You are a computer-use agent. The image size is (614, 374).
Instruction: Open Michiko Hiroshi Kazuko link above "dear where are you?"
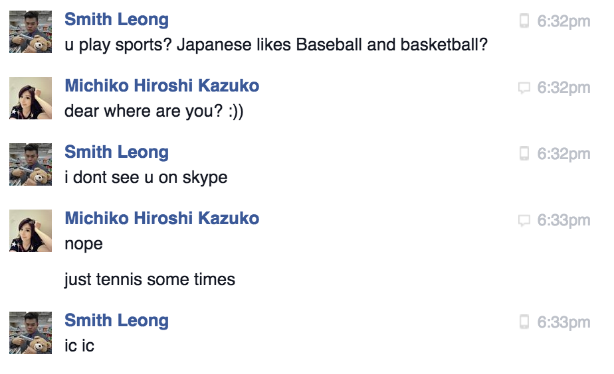click(161, 86)
